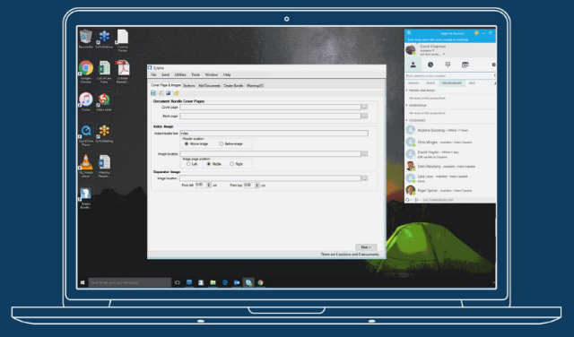Collapse the Colleagues contact group
Image resolution: width=574 pixels, height=337 pixels.
[407, 120]
